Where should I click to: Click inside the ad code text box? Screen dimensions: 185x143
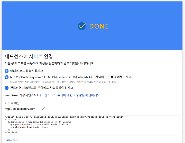coord(92,125)
